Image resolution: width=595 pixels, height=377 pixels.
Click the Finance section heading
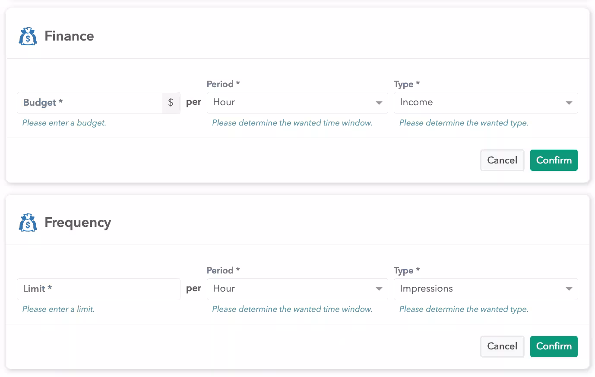(x=69, y=36)
